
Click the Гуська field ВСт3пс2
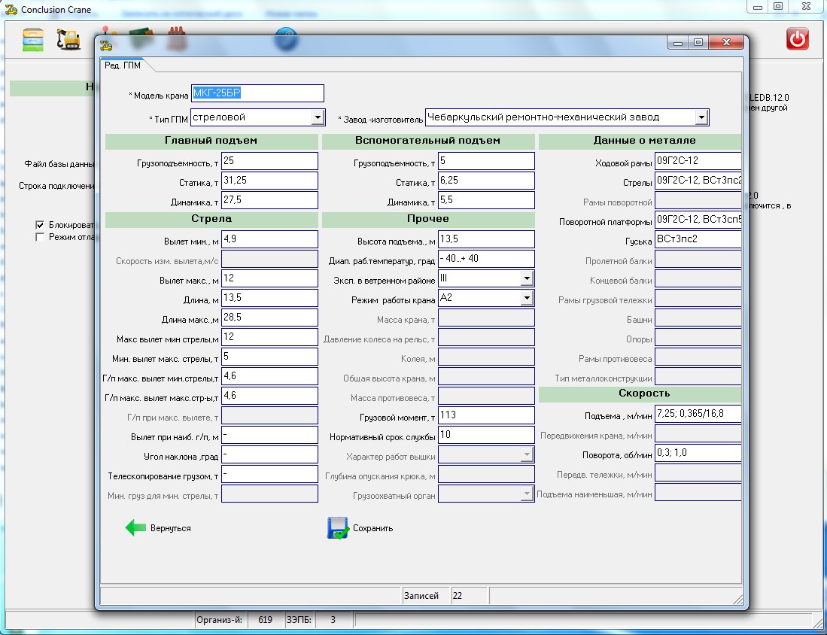(x=698, y=239)
